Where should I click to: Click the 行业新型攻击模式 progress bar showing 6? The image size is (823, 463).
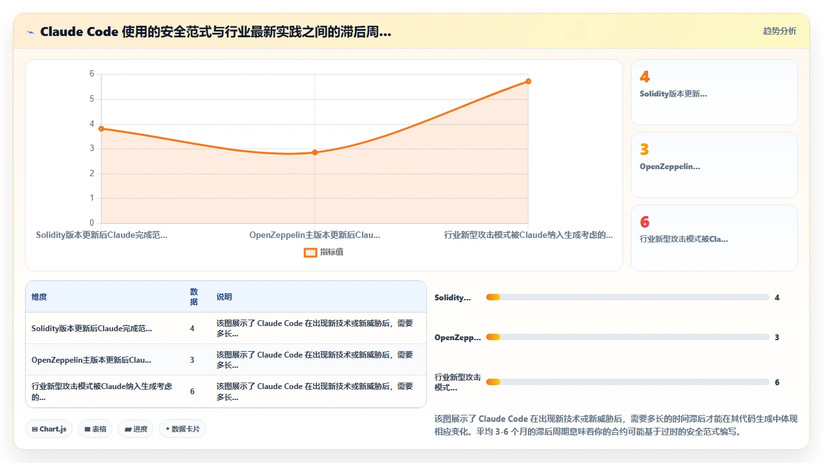pyautogui.click(x=628, y=382)
